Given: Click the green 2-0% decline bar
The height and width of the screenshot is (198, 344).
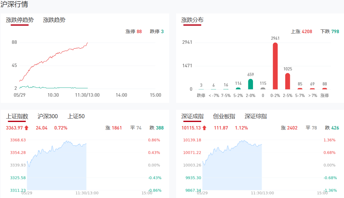Looking at the screenshot, I should 250,84.
